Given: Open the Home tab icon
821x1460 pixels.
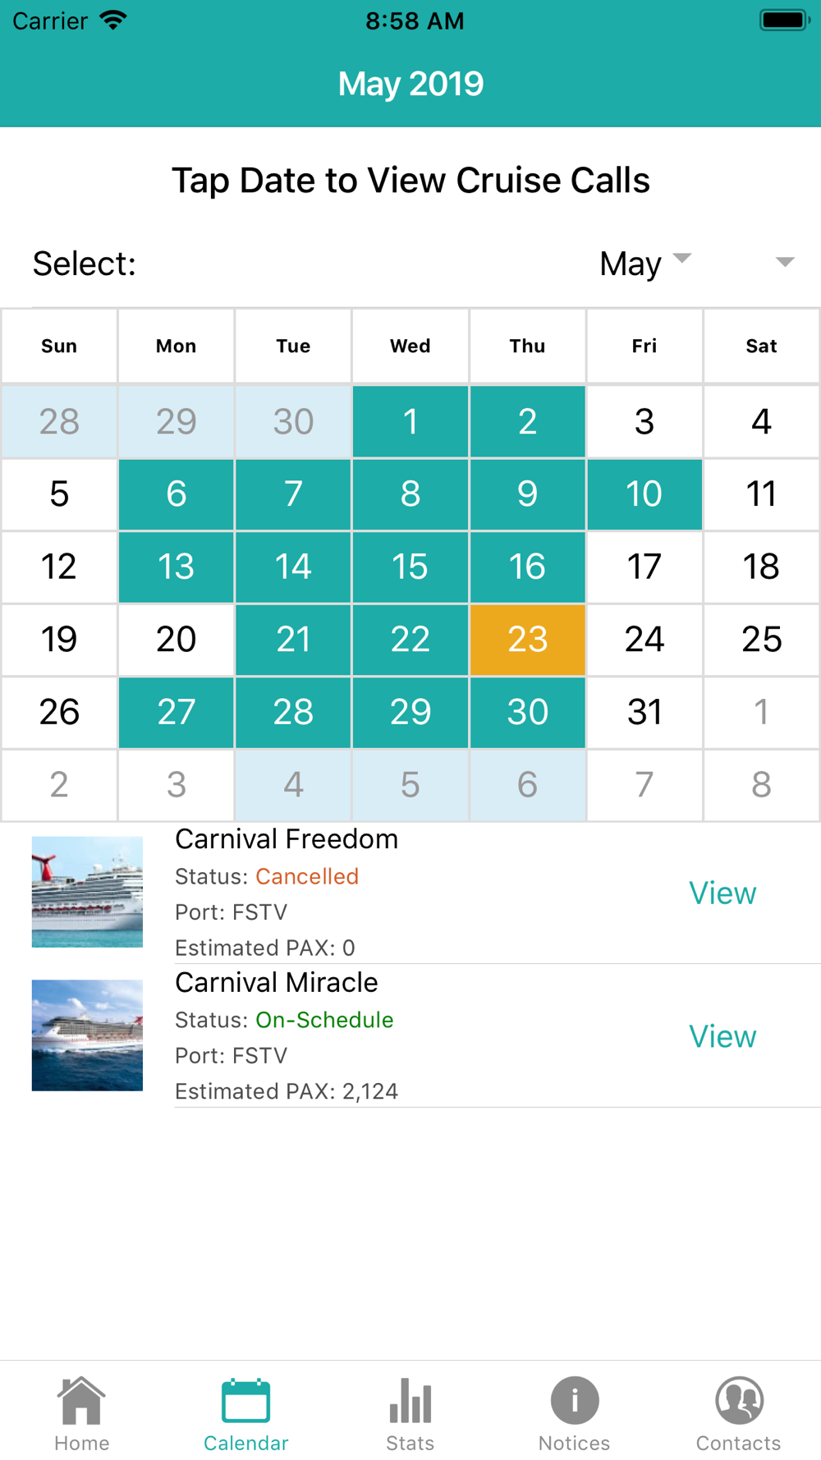Looking at the screenshot, I should click(x=81, y=1401).
